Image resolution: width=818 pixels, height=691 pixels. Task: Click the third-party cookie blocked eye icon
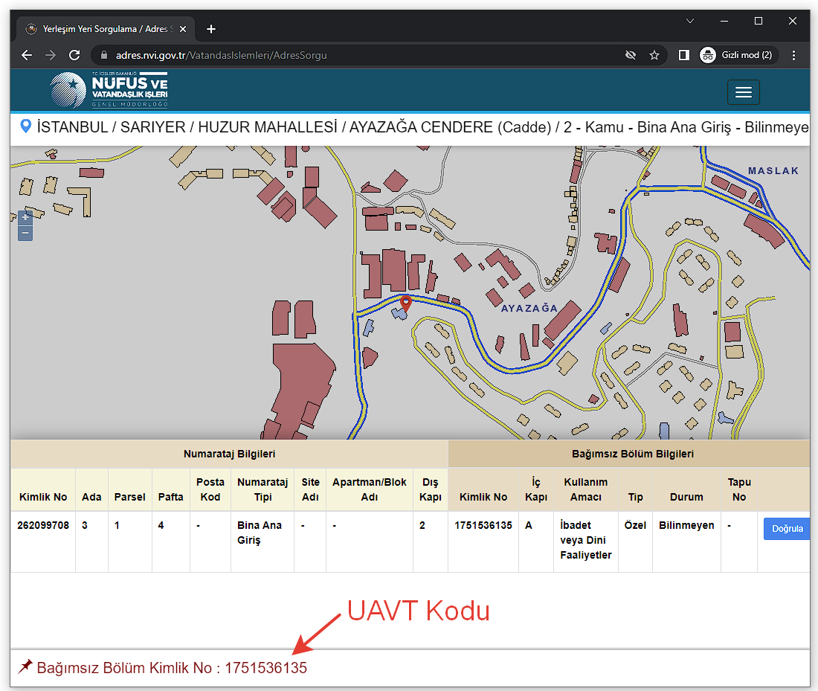click(x=631, y=55)
